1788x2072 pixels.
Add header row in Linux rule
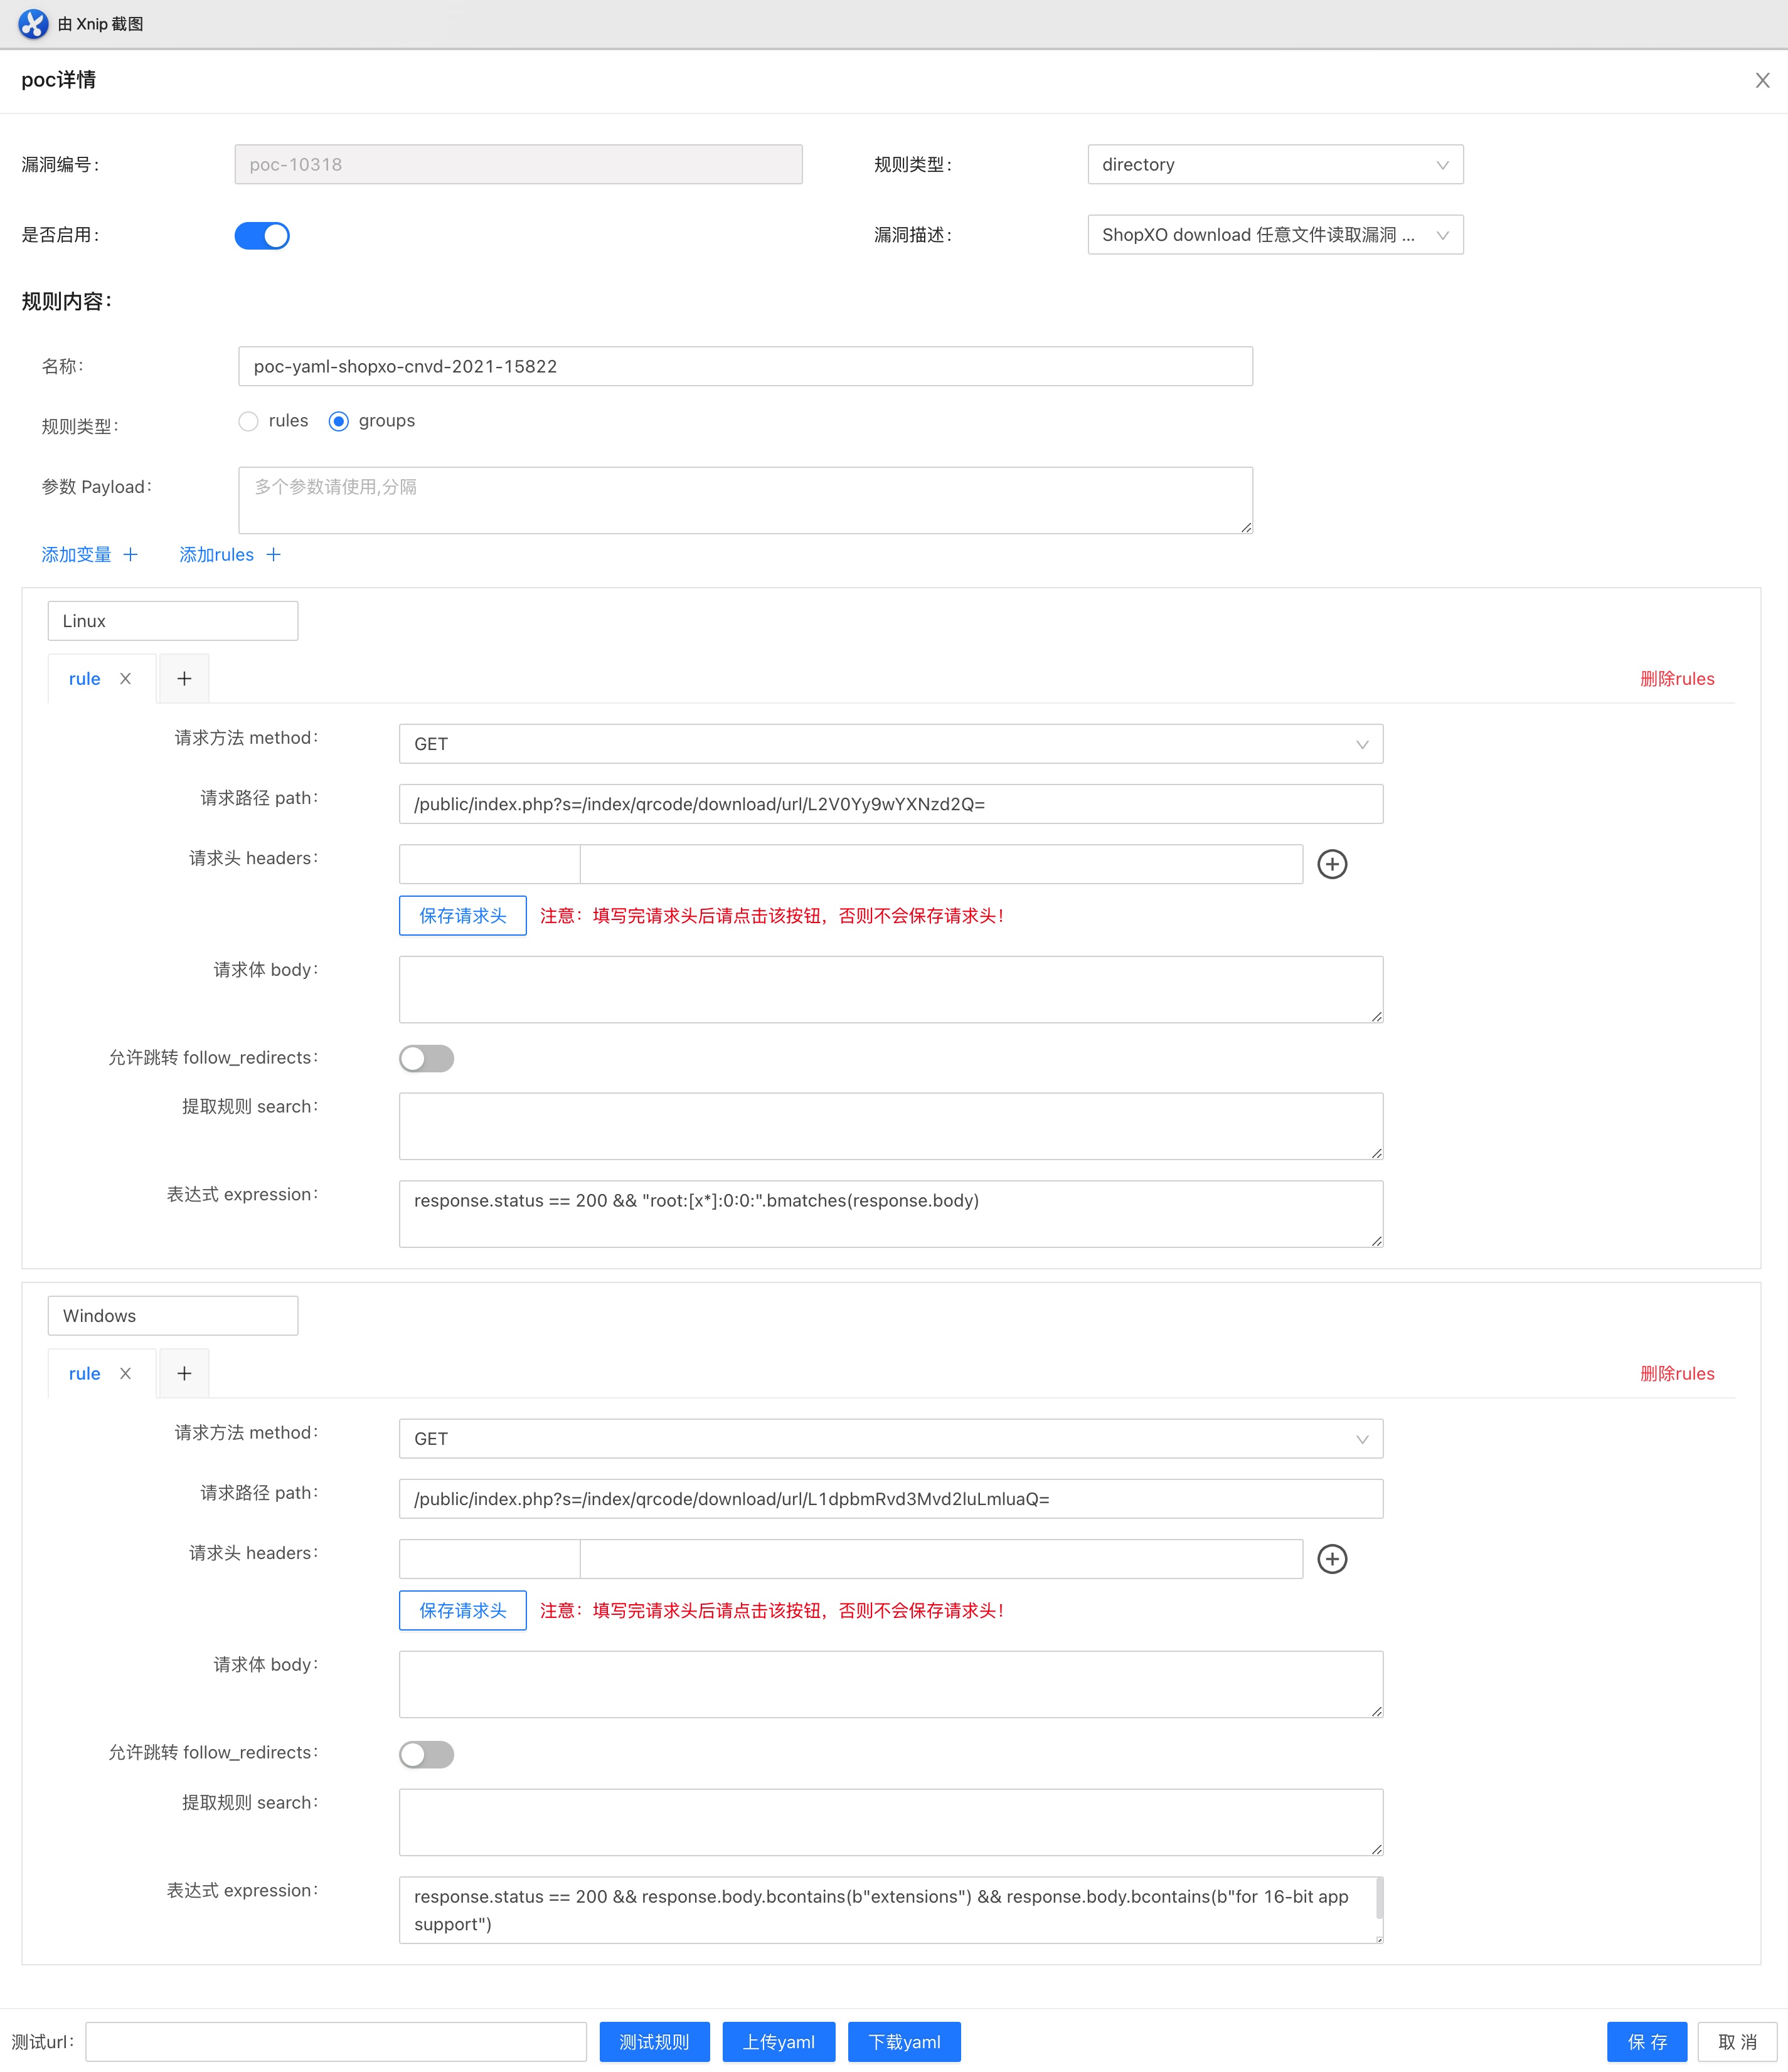tap(1332, 864)
